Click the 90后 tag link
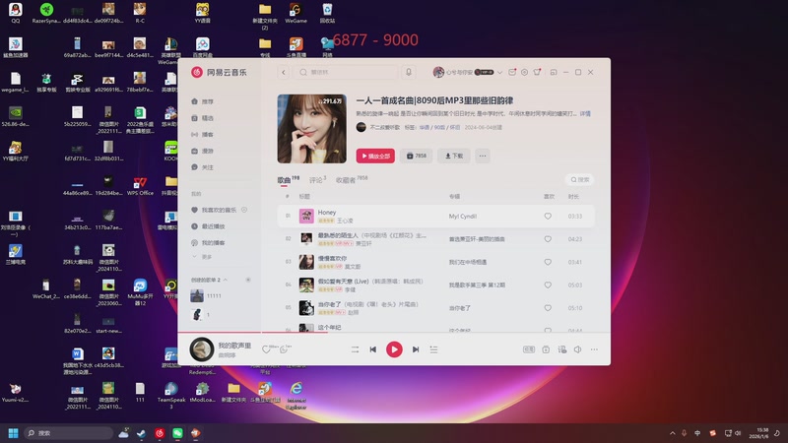Screen dimensions: 788x443 439,128
